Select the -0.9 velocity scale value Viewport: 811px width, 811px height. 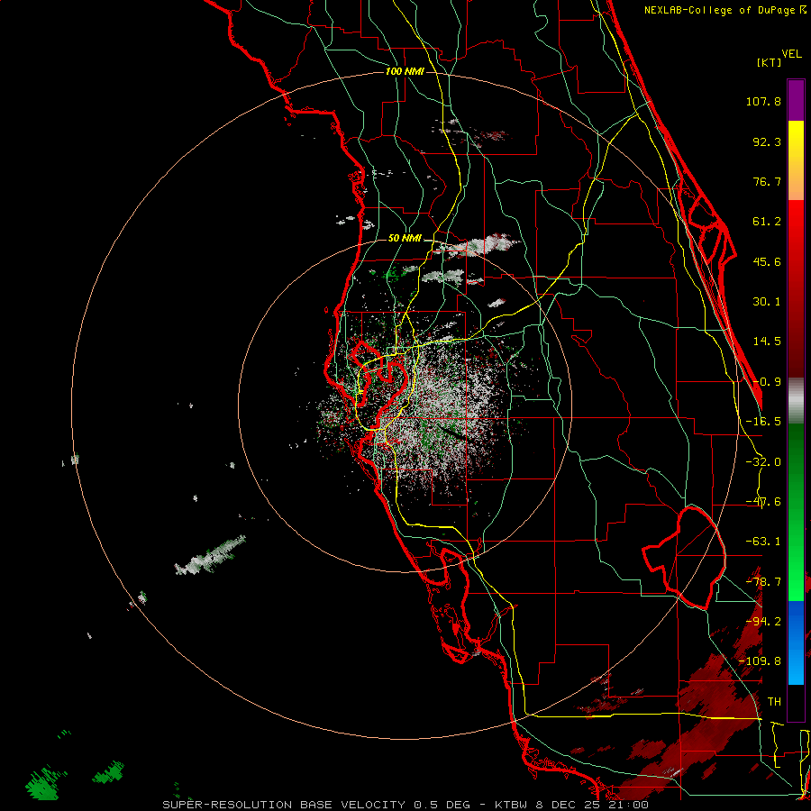click(767, 382)
